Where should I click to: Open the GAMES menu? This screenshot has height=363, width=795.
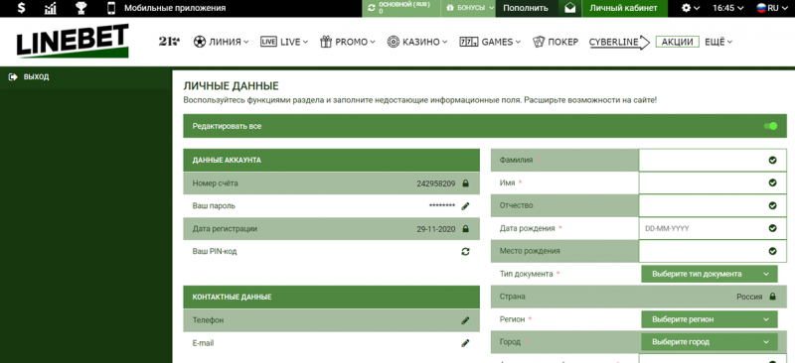coord(490,42)
